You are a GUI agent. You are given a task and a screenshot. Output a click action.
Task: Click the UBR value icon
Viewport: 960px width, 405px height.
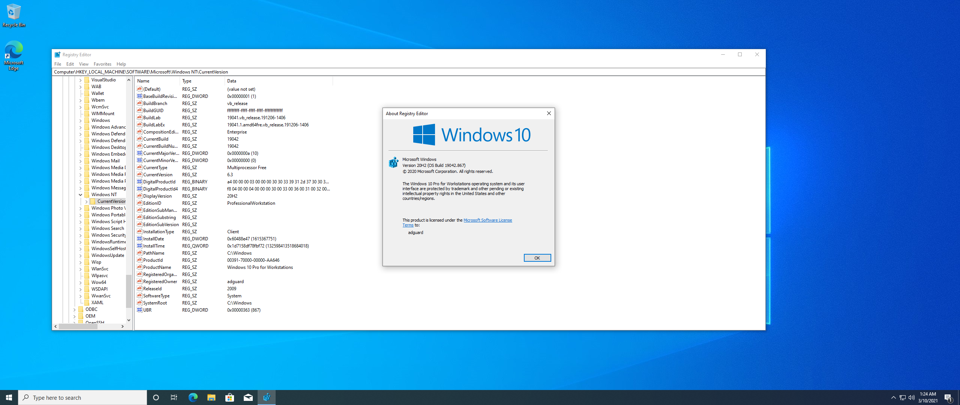point(139,310)
